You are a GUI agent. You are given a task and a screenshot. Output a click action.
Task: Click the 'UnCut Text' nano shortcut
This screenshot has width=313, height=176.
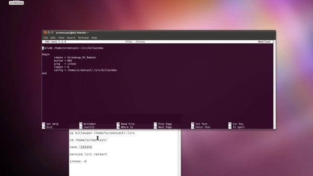(x=201, y=127)
